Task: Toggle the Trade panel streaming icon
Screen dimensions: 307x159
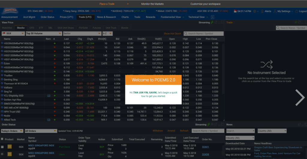Action: [x=296, y=22]
